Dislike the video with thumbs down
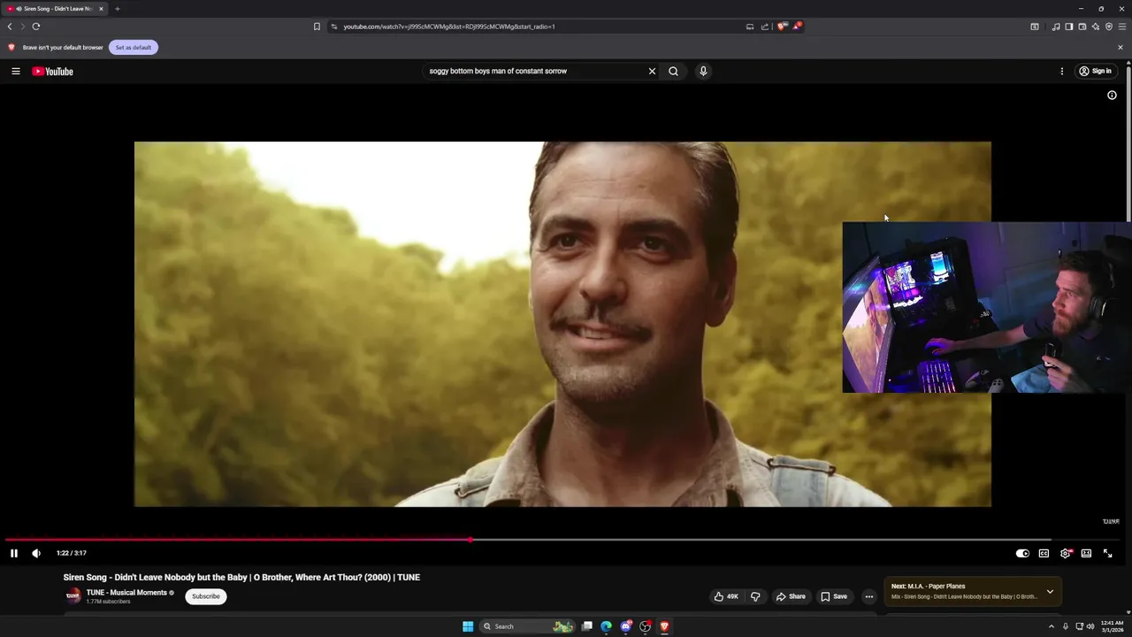The width and height of the screenshot is (1132, 637). tap(755, 596)
